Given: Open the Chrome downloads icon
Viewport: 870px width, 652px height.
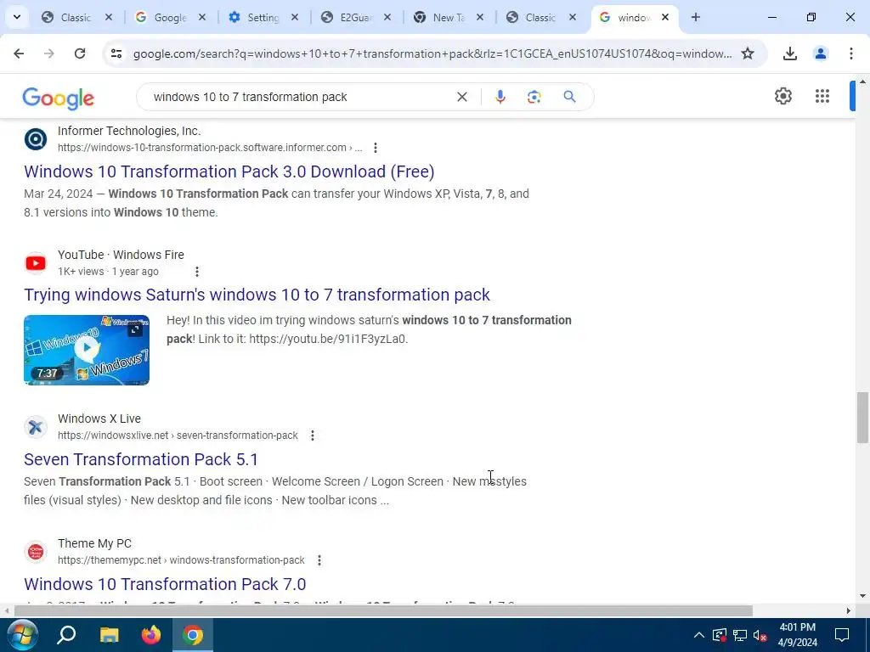Looking at the screenshot, I should pyautogui.click(x=790, y=53).
